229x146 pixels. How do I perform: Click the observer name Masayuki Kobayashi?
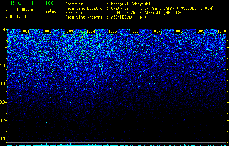coord(131,4)
